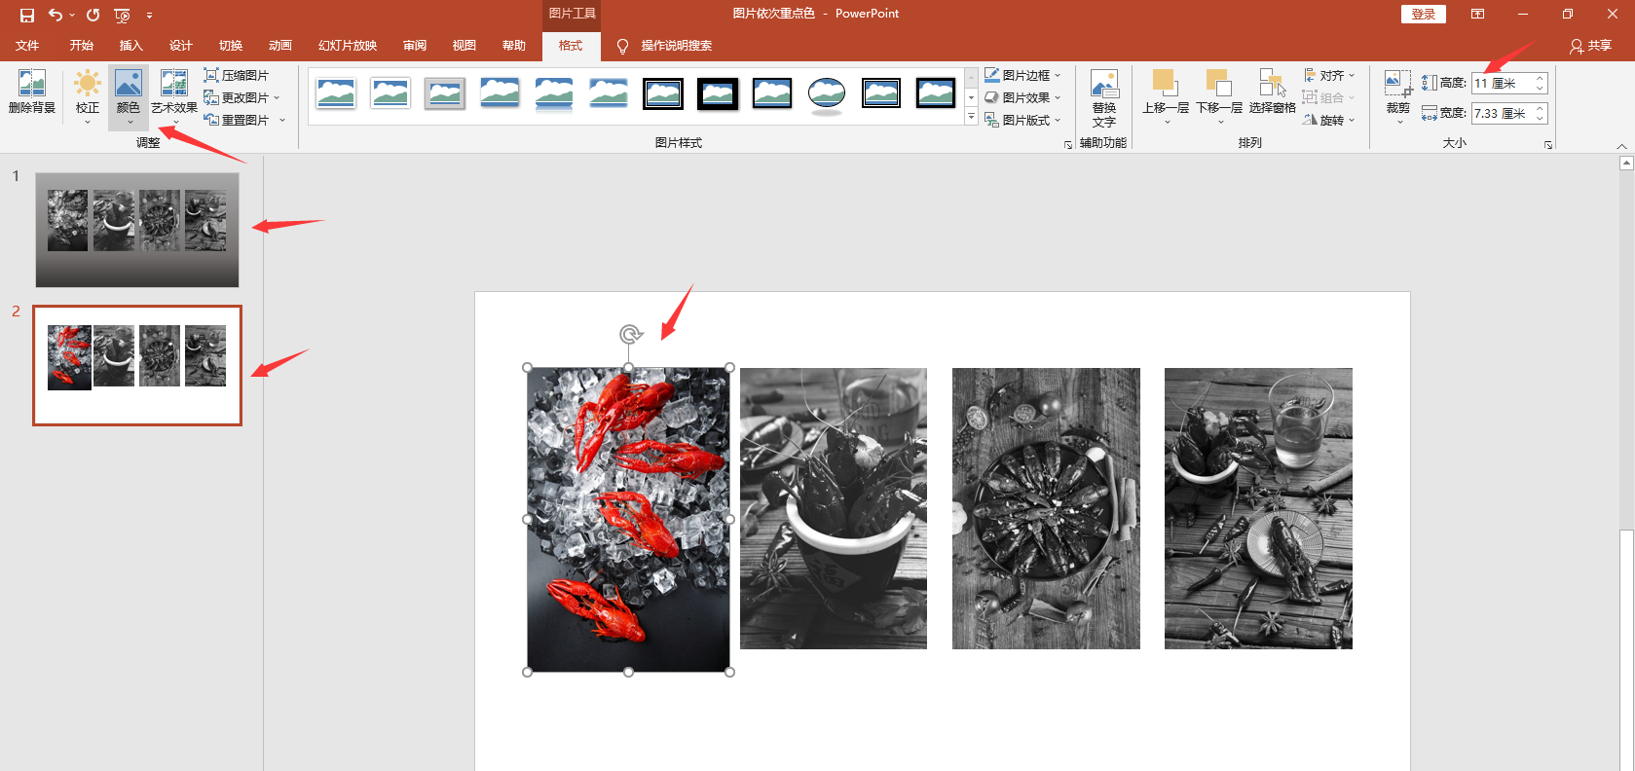This screenshot has height=771, width=1635.
Task: Open Customize Quick Access Toolbar arrow
Action: pyautogui.click(x=149, y=16)
